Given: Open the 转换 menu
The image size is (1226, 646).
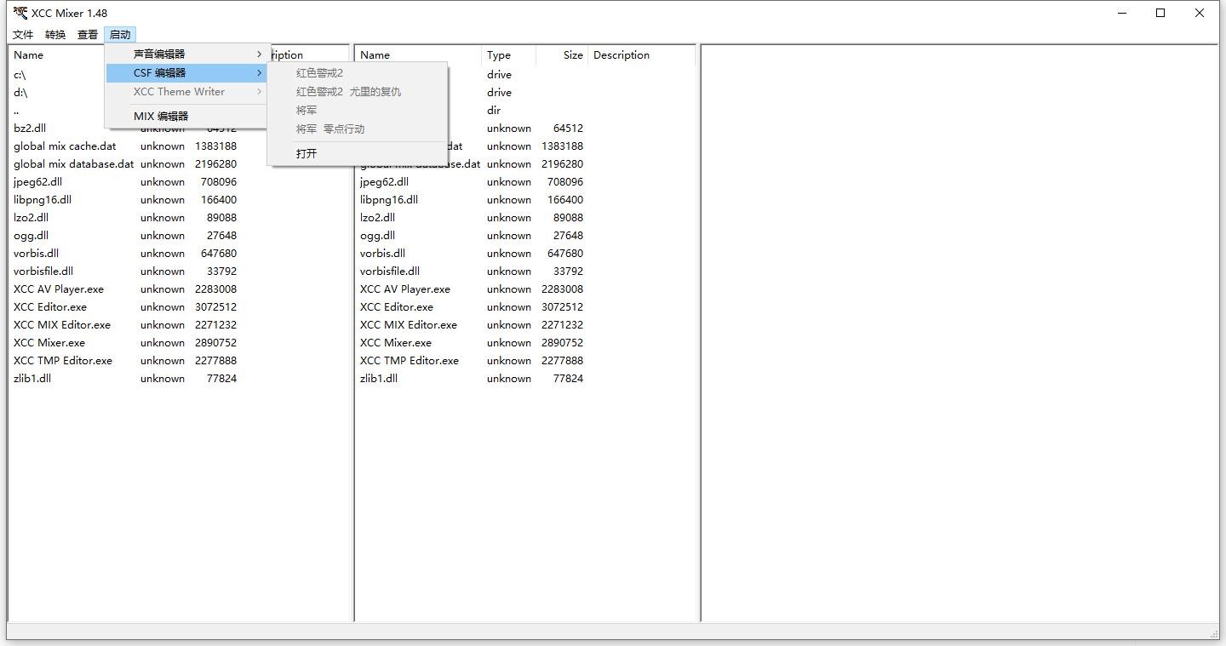Looking at the screenshot, I should pyautogui.click(x=55, y=35).
